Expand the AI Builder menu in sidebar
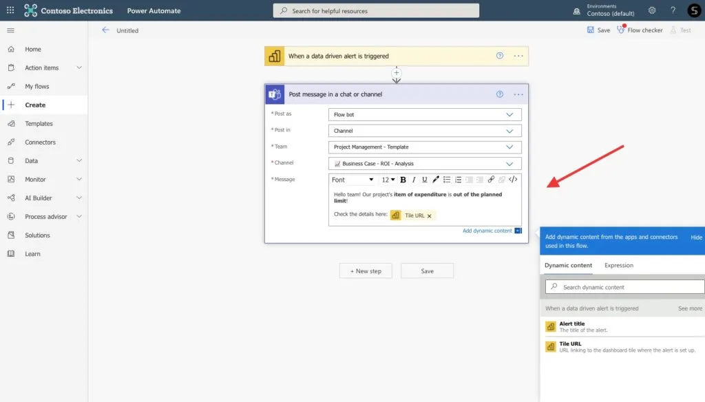Viewport: 705px width, 402px height. click(x=79, y=198)
